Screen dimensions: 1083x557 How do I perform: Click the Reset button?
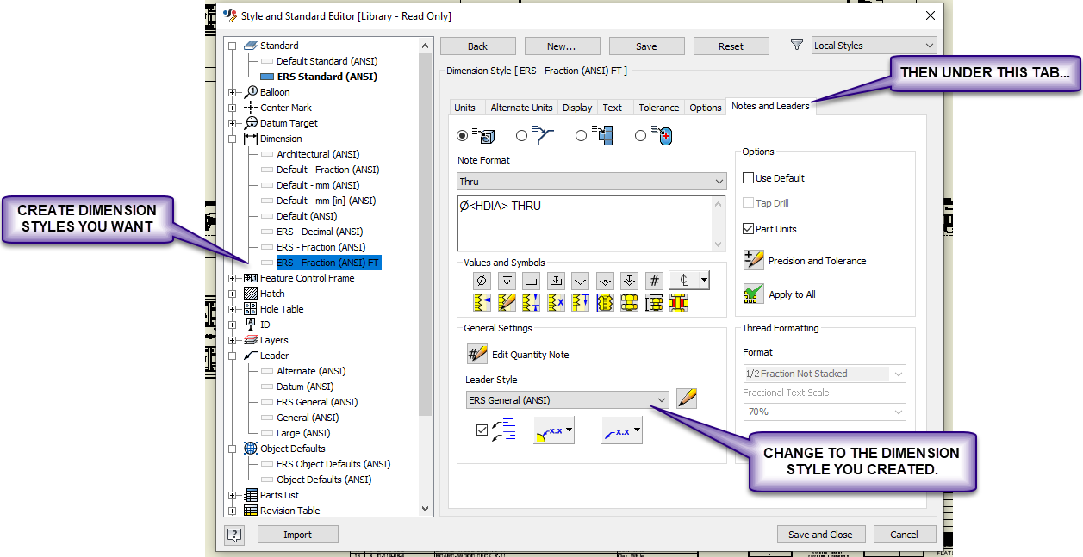pyautogui.click(x=731, y=46)
